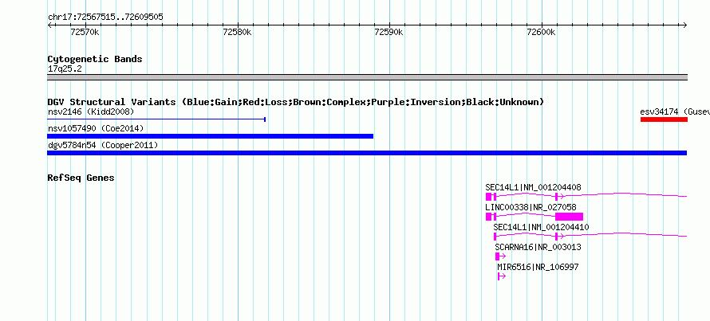Select the gray 17q25.2 cytogenetic band bar

point(367,77)
